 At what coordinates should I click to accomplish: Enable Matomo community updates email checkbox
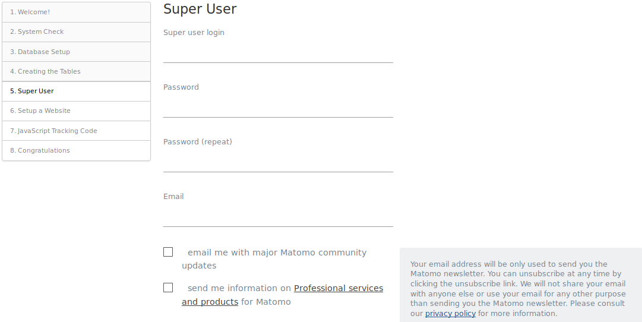[168, 252]
